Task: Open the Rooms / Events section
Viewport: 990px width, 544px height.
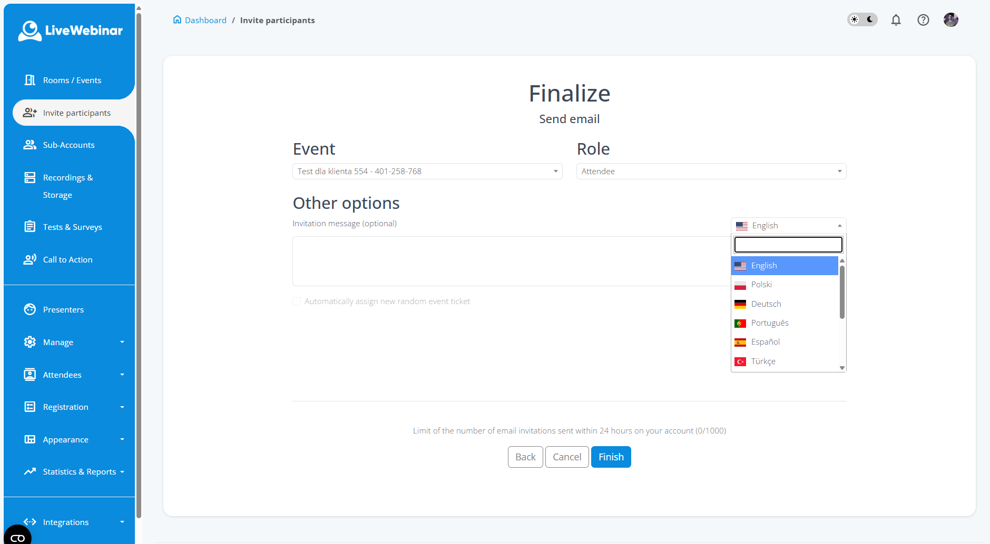Action: coord(72,80)
